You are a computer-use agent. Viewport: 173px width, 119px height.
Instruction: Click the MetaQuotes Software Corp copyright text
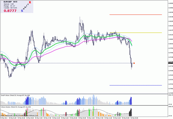[20, 115]
